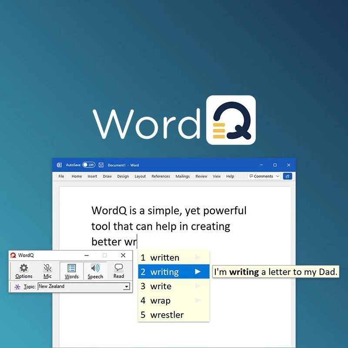This screenshot has height=348, width=348.
Task: Open the Topic dropdown showing New Zealand
Action: tap(127, 286)
